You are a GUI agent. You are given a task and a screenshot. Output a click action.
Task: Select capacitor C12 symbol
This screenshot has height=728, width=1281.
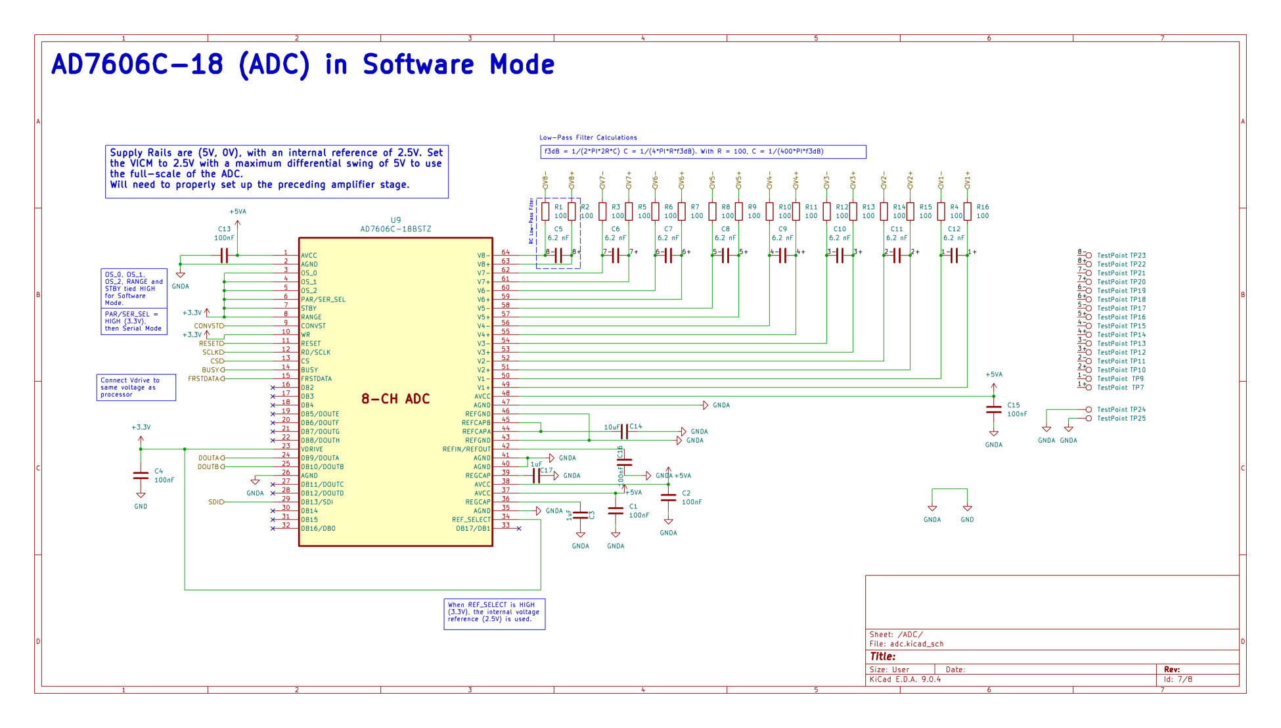(x=954, y=256)
